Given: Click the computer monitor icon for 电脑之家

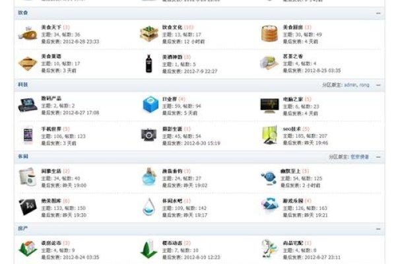Looking at the screenshot, I should [269, 104].
